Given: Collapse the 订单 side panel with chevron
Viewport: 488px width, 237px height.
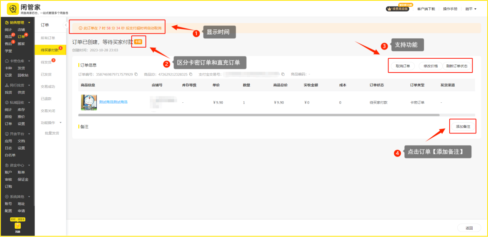Looking at the screenshot, I should coord(65,25).
